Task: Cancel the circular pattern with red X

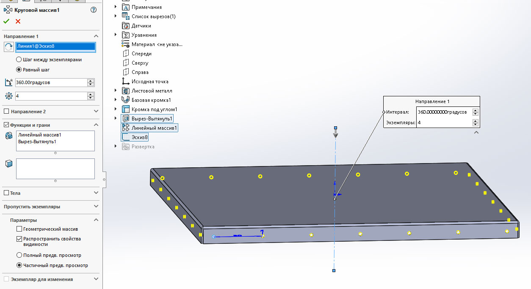Action: (x=18, y=21)
